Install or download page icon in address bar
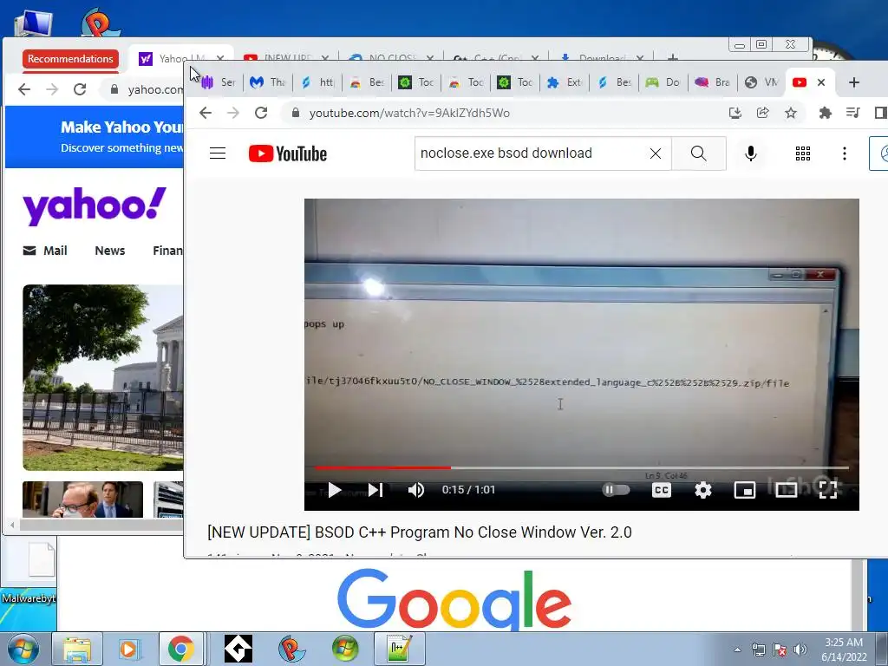This screenshot has width=888, height=666. (x=735, y=113)
